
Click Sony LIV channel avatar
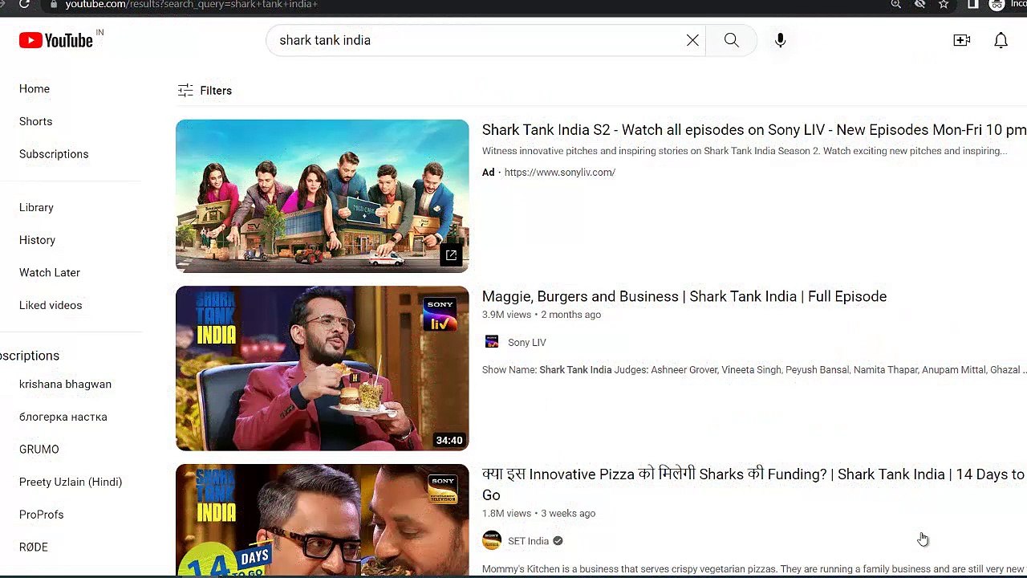point(492,342)
